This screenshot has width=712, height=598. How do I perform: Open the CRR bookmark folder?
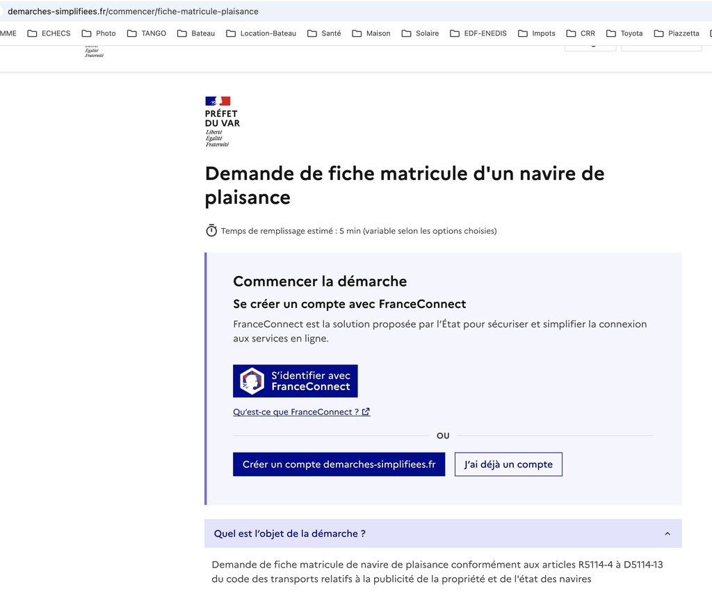[x=581, y=33]
